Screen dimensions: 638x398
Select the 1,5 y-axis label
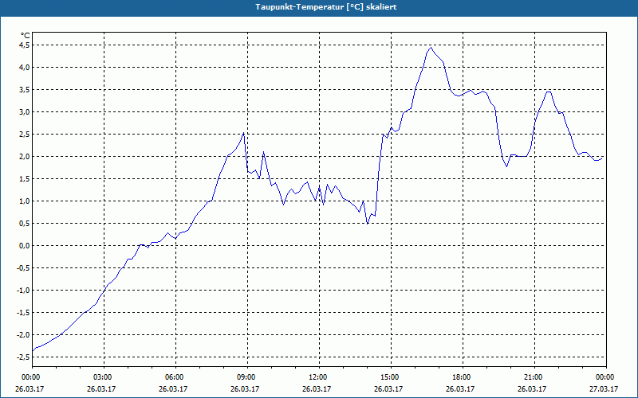click(24, 179)
